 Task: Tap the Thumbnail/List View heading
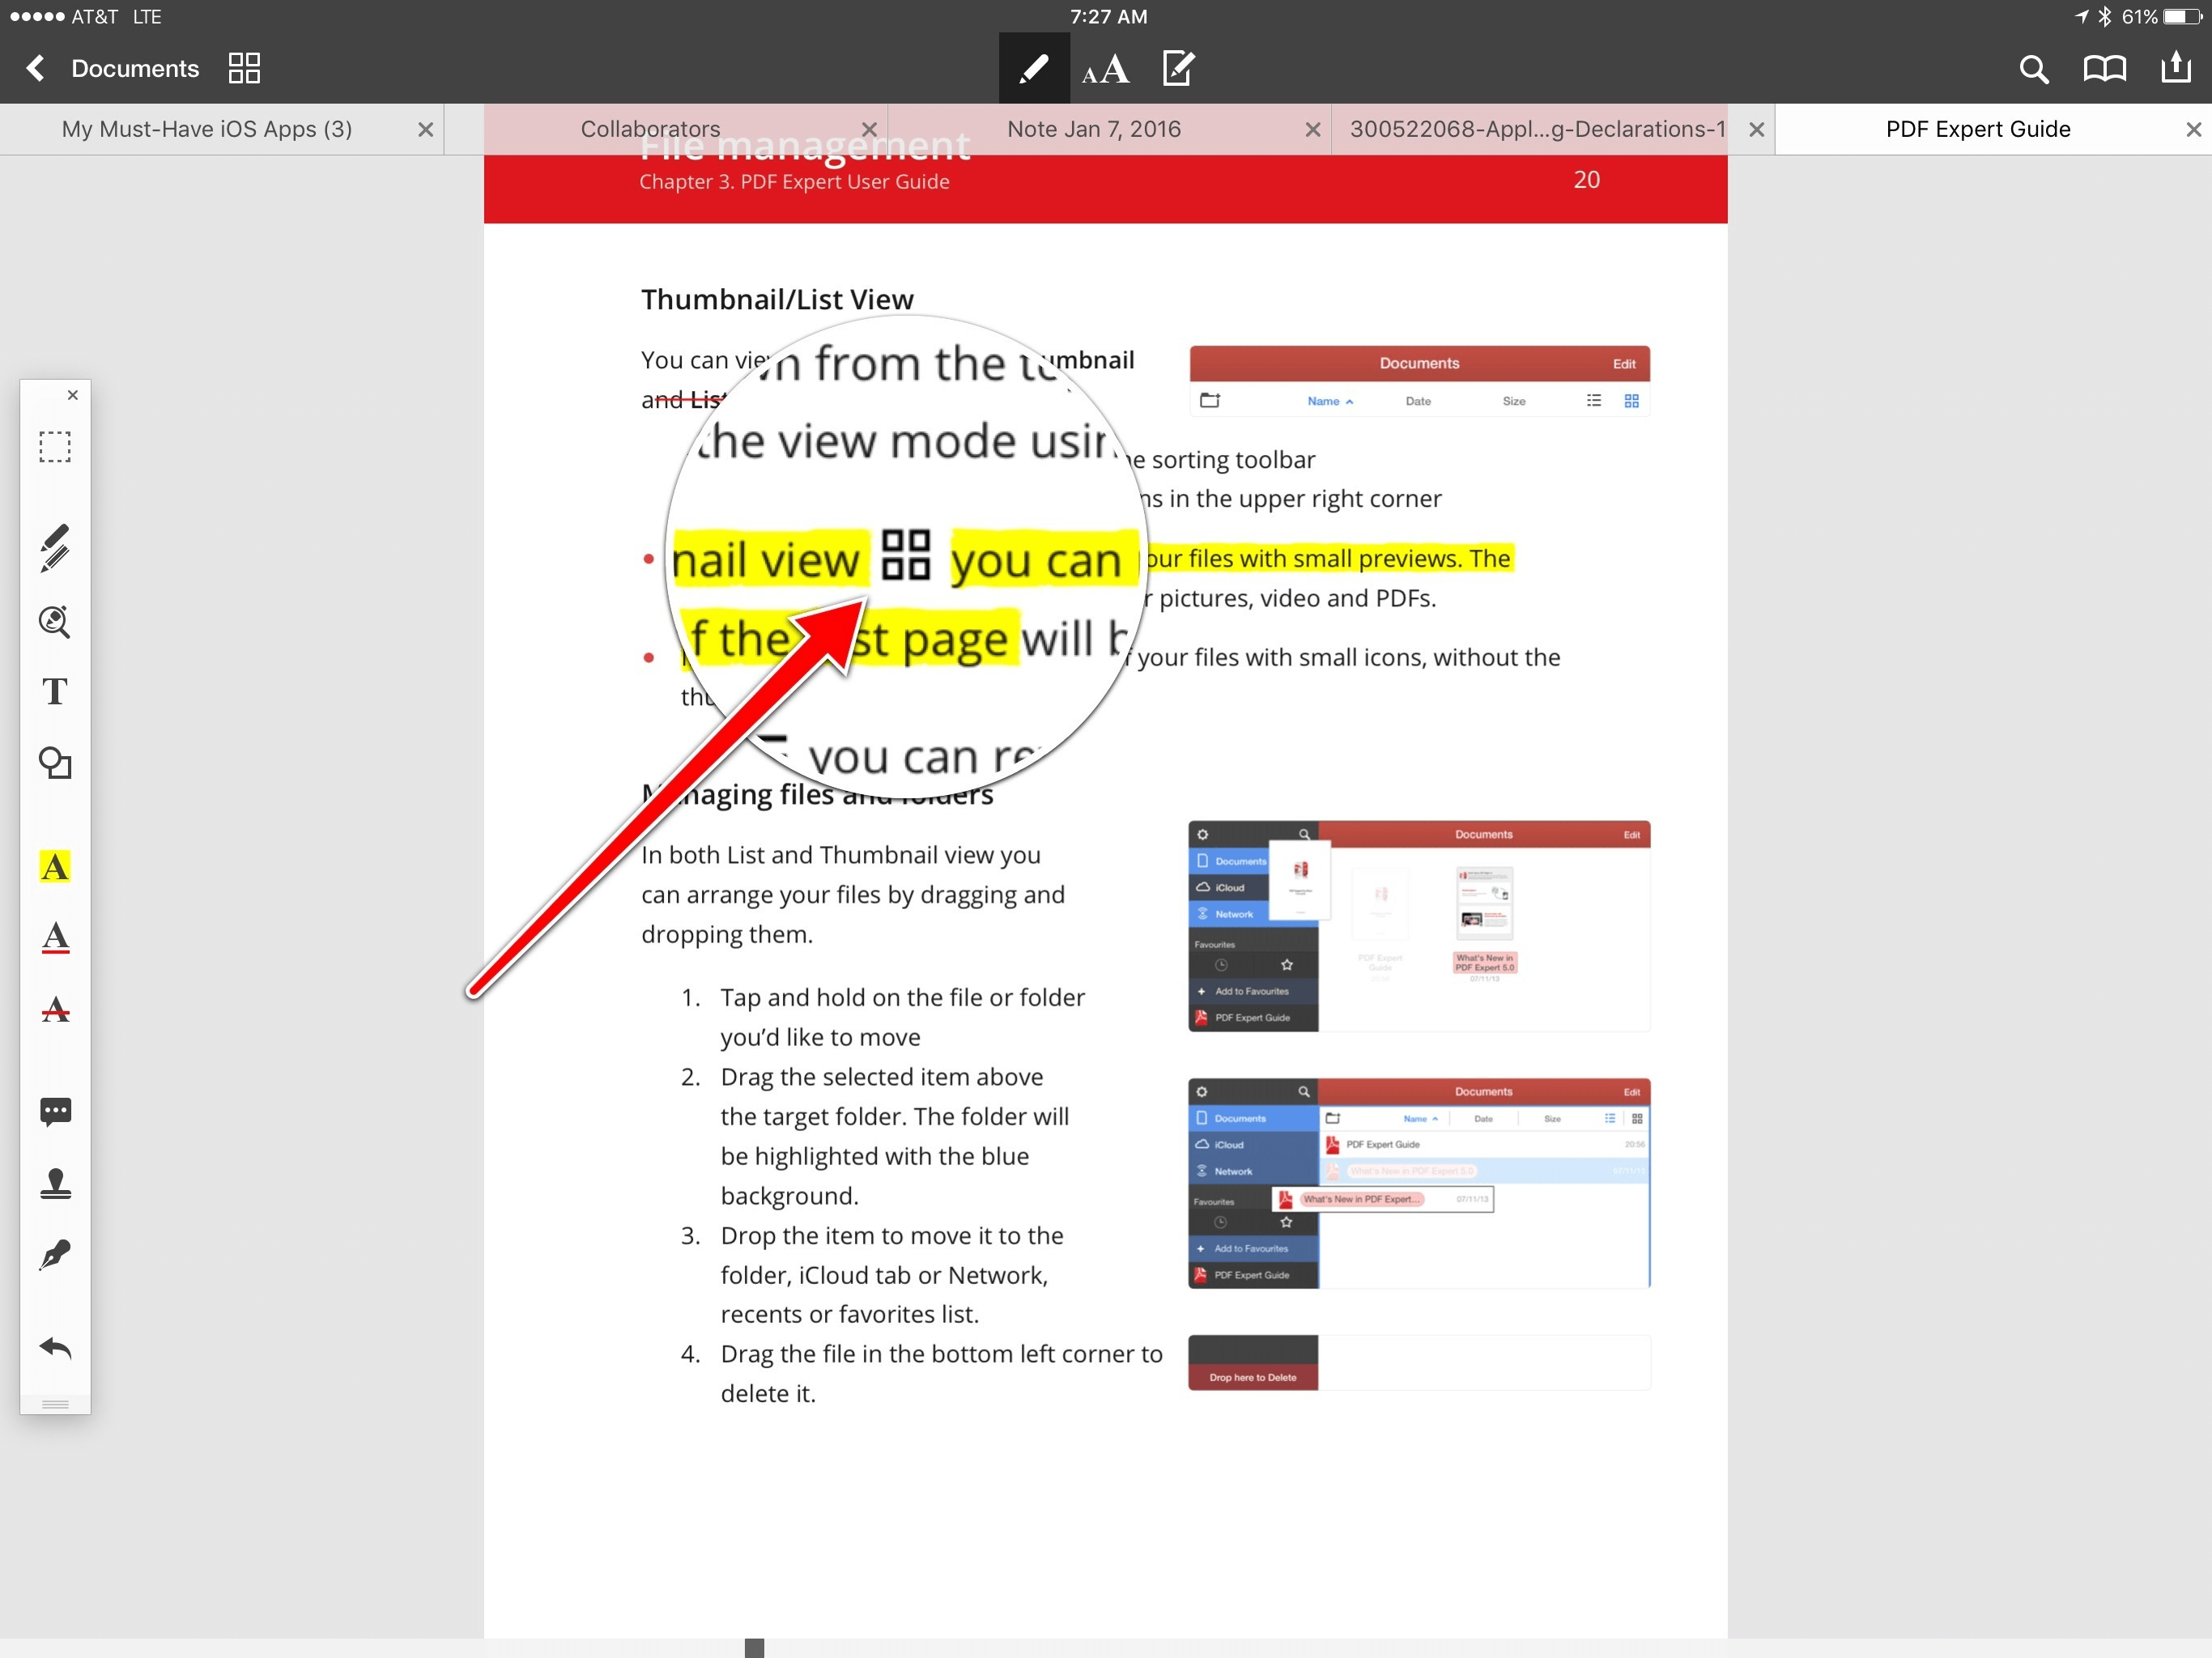777,299
